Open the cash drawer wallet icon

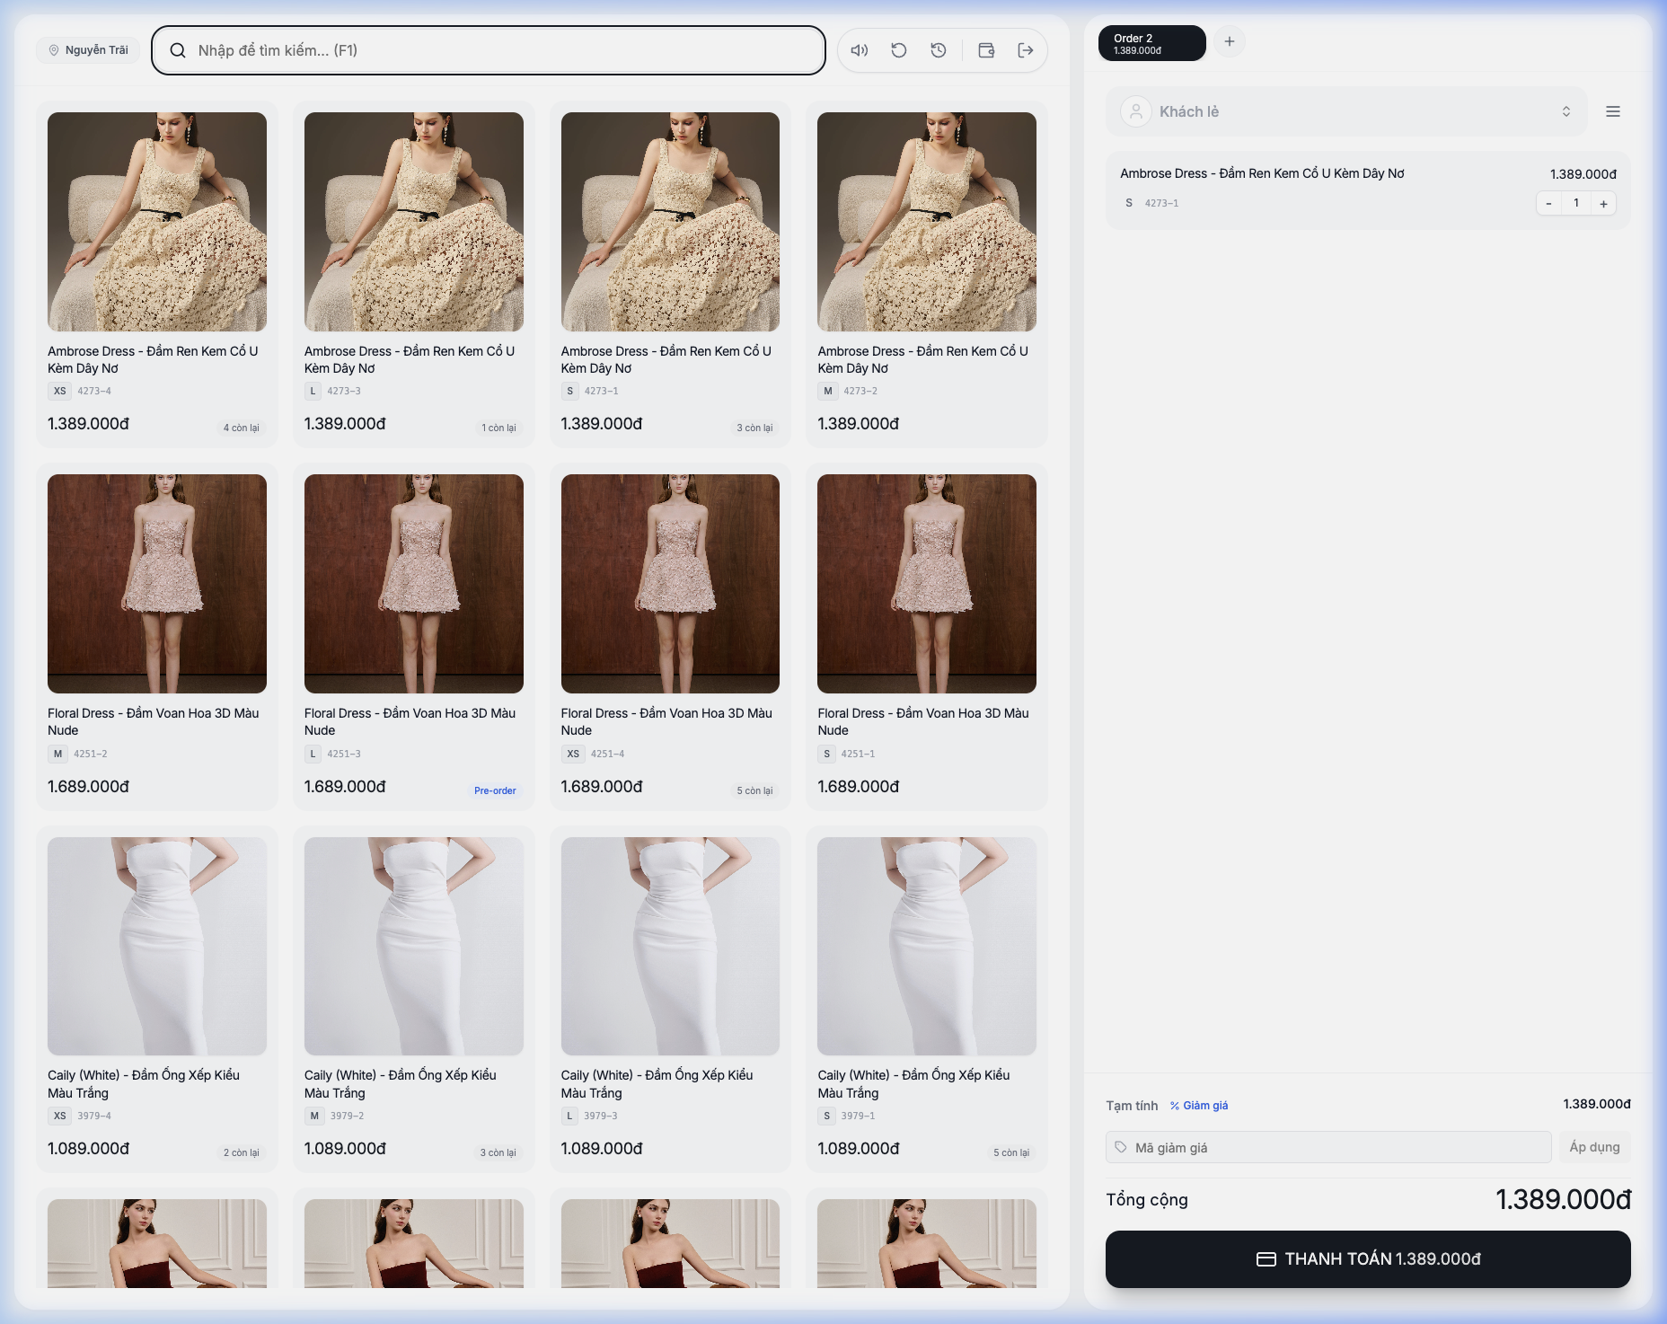click(x=986, y=50)
